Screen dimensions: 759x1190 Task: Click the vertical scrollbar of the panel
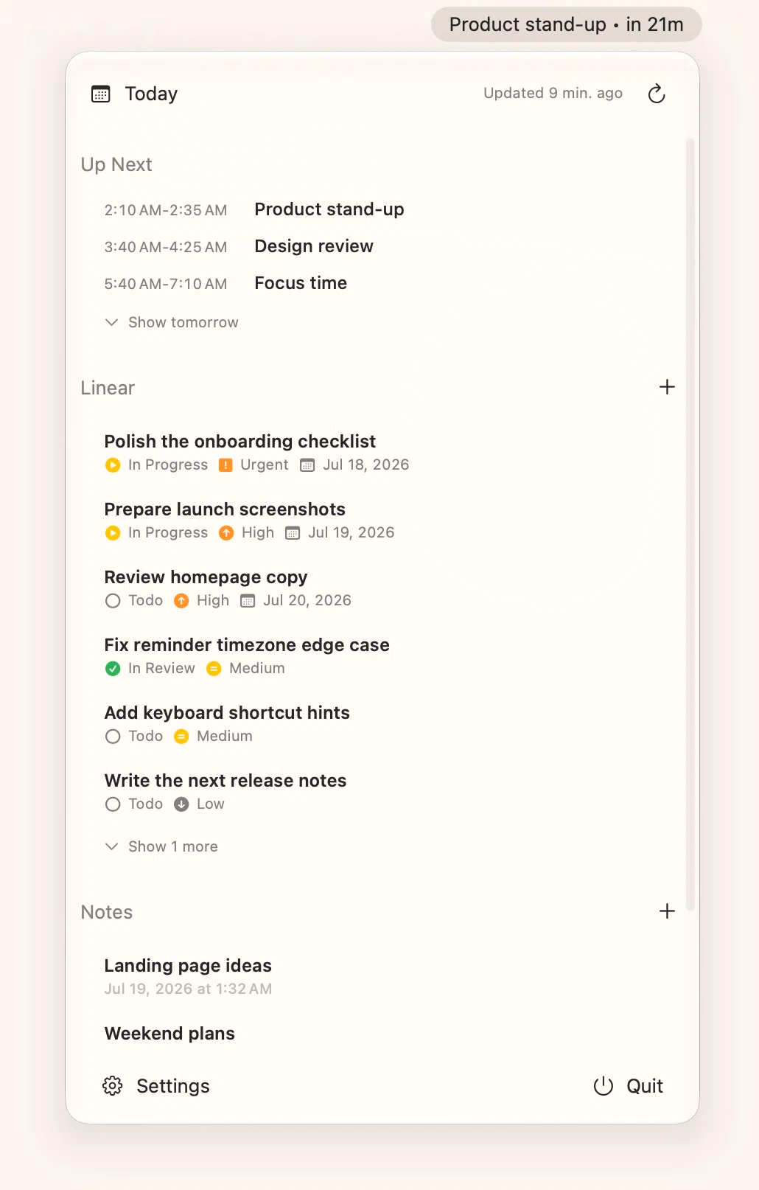point(690,523)
